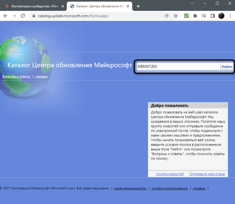Viewport: 235px width, 204px height.
Task: Click the browser back arrow
Action: click(5, 16)
